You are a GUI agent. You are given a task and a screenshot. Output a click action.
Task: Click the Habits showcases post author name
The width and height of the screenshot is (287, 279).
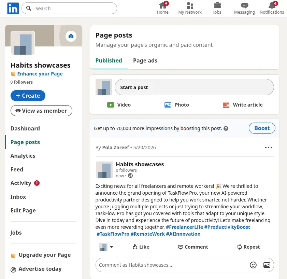tap(140, 164)
